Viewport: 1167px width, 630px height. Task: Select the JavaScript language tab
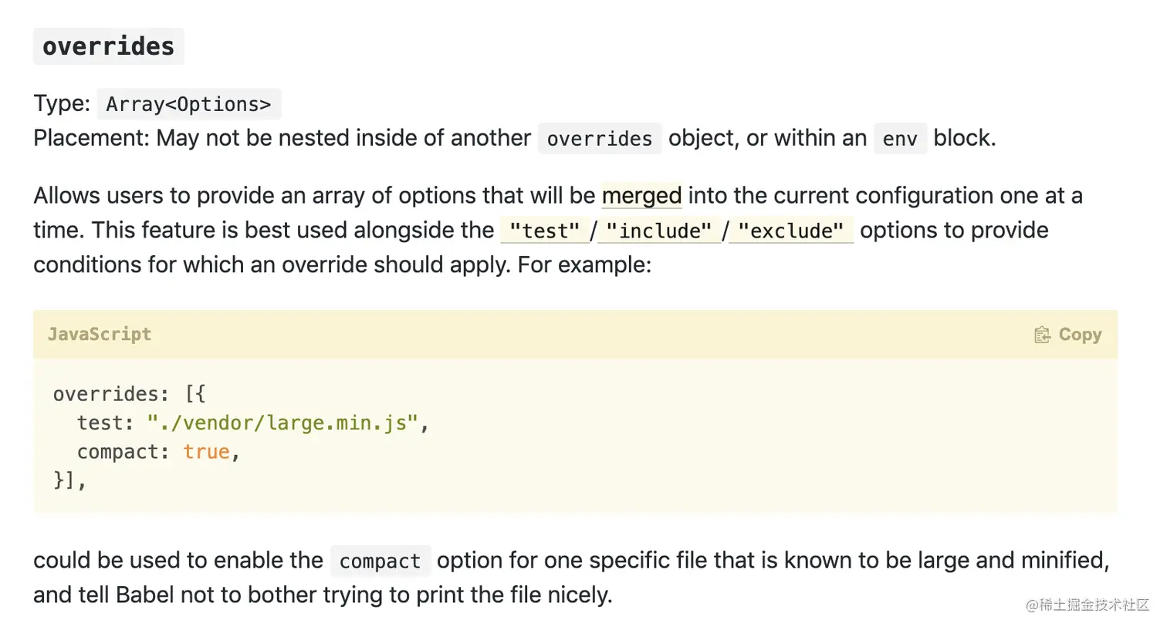[99, 334]
